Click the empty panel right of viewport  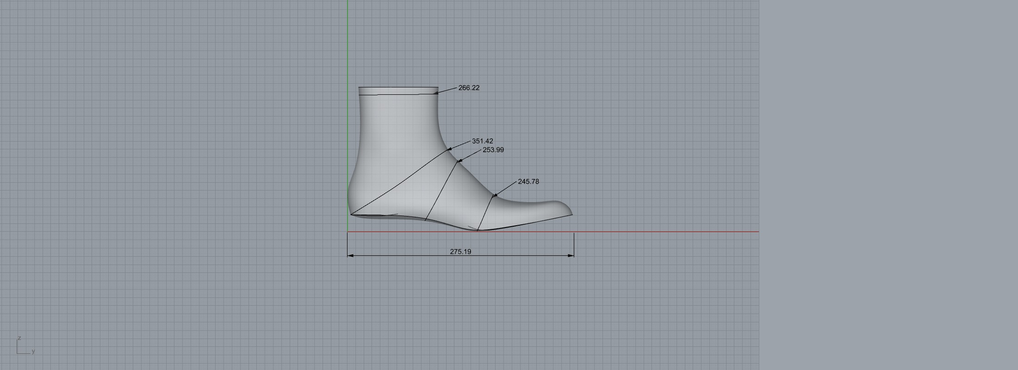888,185
